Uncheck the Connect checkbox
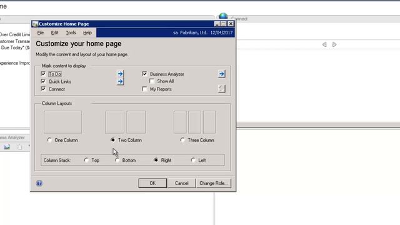 click(43, 89)
